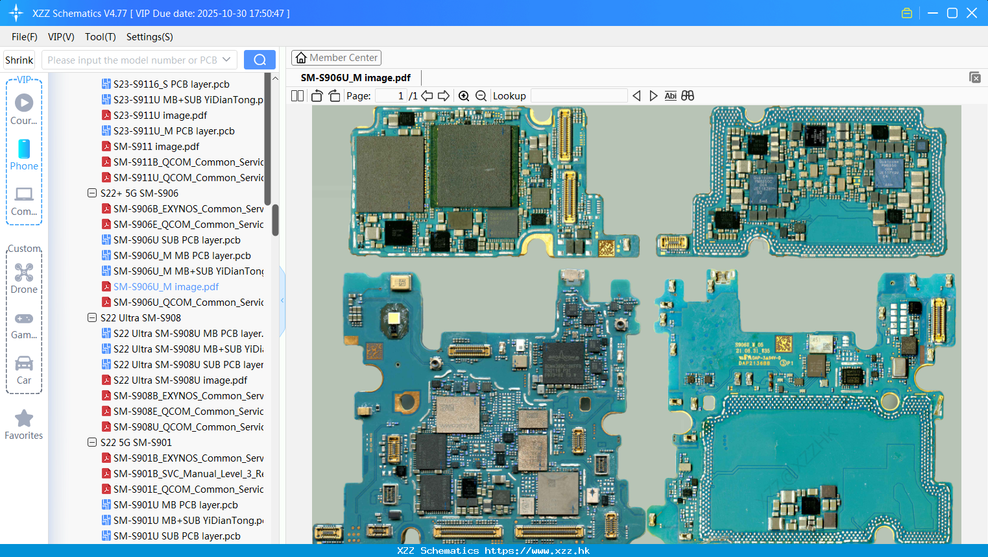Open the XZZ website link in status bar
The image size is (988, 557).
click(x=537, y=551)
